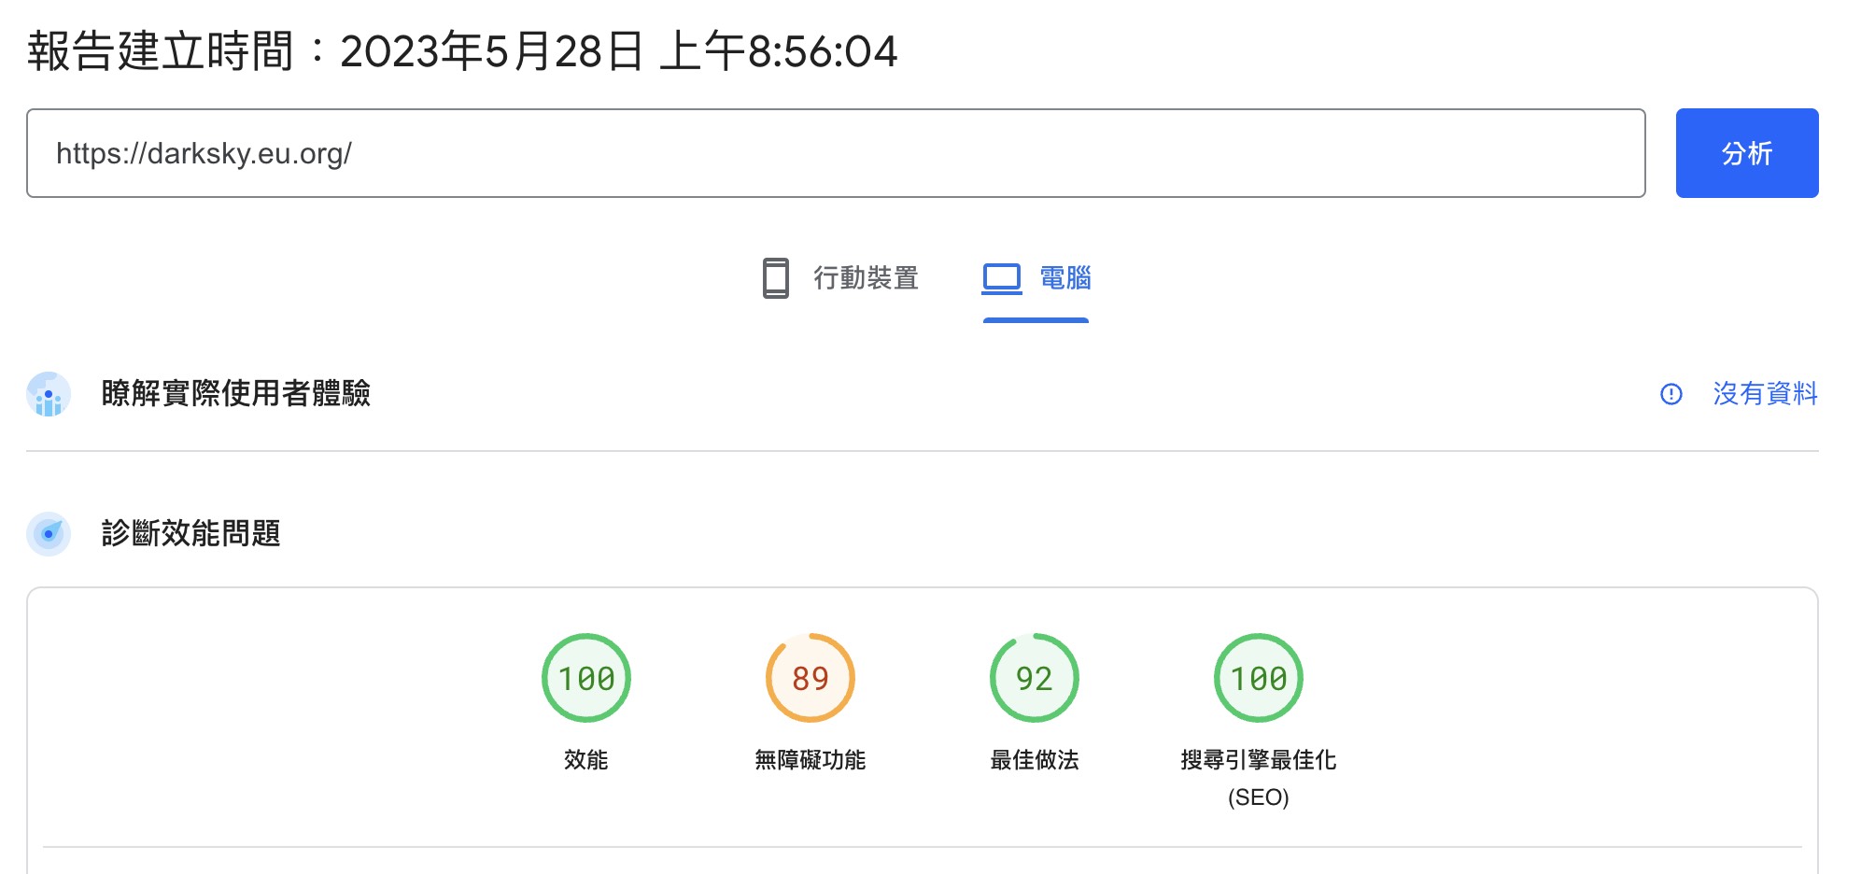Viewport: 1875px width, 874px height.
Task: Click the mobile phone icon beside 行動裝置
Action: 775,278
